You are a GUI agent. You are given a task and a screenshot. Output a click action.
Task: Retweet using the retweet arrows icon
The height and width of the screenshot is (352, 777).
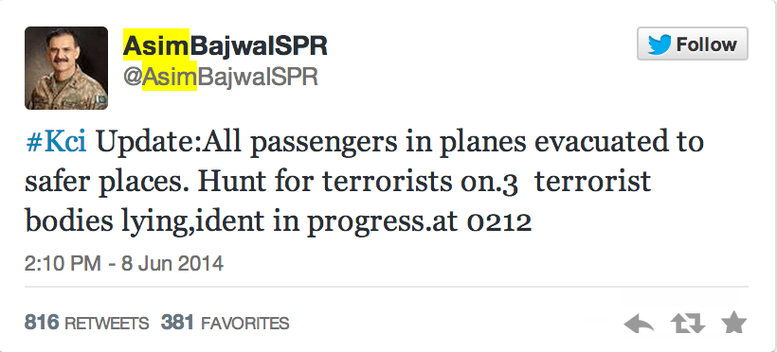pyautogui.click(x=688, y=325)
